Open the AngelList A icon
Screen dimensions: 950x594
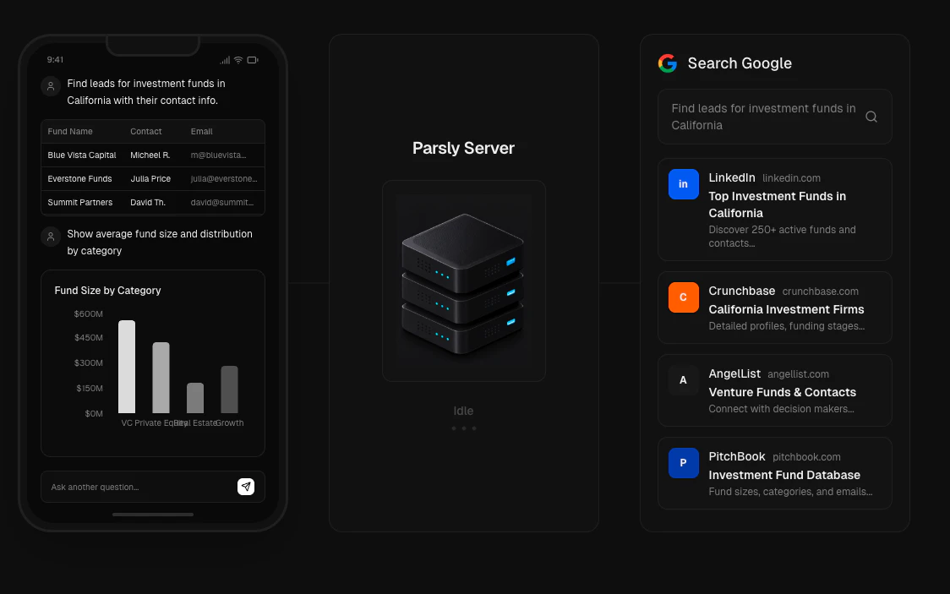684,380
